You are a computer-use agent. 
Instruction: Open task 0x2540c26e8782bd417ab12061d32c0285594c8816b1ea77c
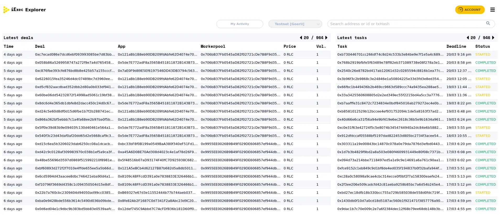coord(390,71)
